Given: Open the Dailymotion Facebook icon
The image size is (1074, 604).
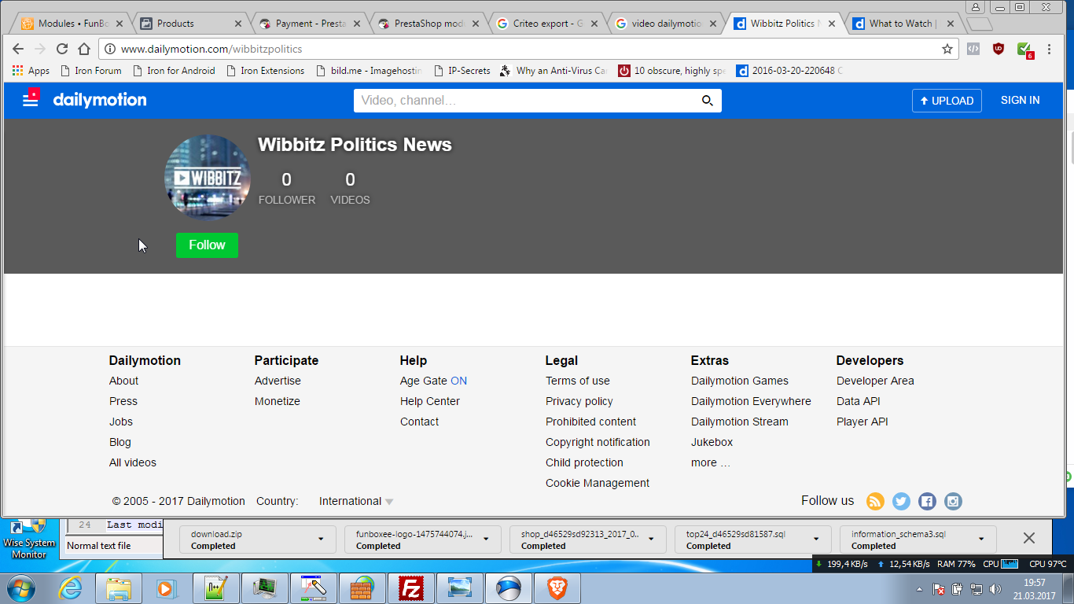Looking at the screenshot, I should (x=927, y=501).
